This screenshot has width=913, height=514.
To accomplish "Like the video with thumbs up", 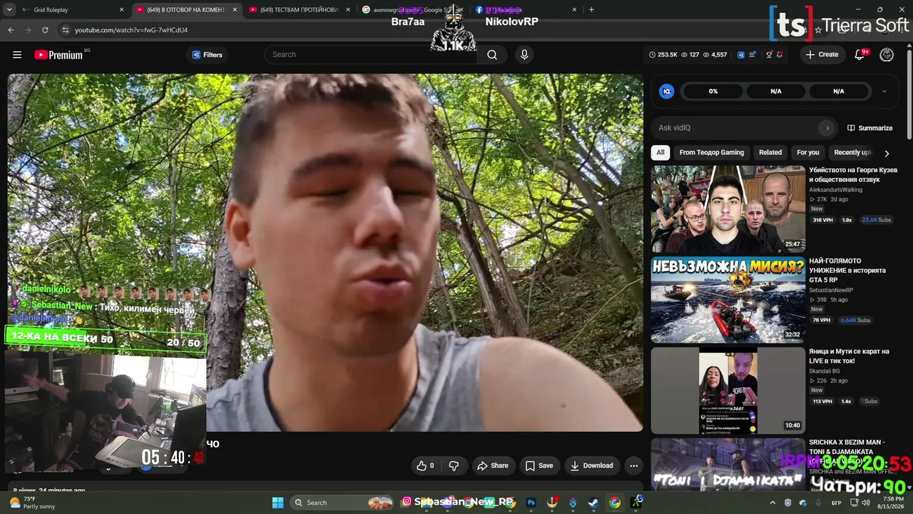I will pos(425,465).
